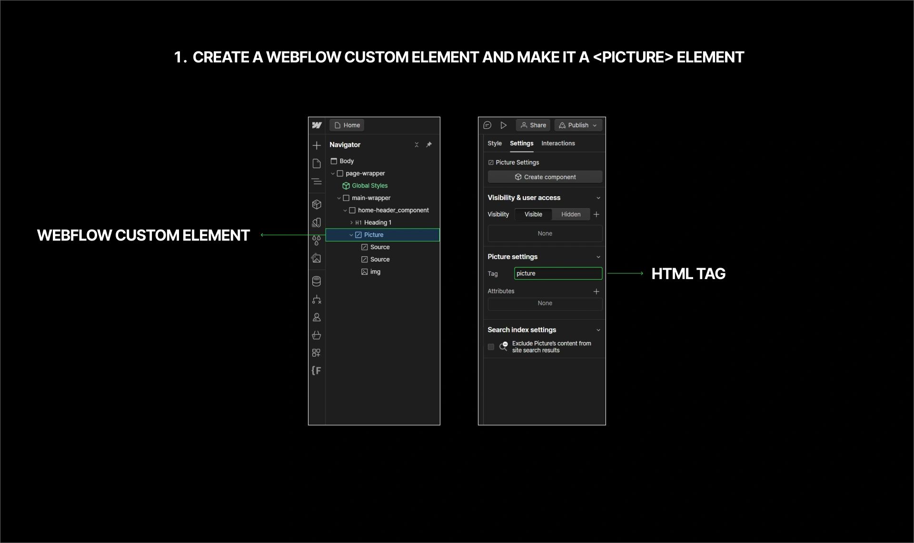Expand the Heading 1 tree item

(352, 222)
